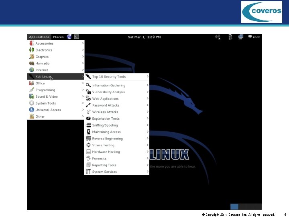Launch the terminal panel icon
289x217 pixels.
coord(77,37)
